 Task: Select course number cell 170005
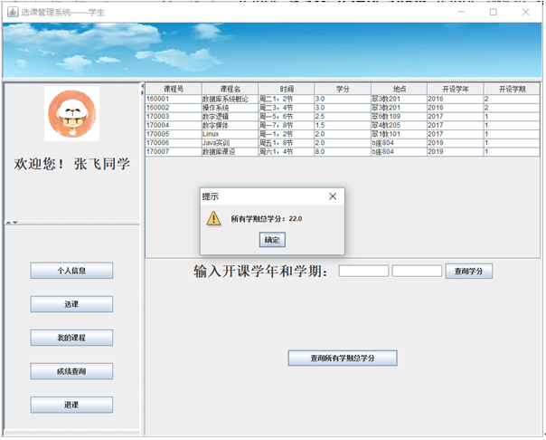click(x=174, y=134)
